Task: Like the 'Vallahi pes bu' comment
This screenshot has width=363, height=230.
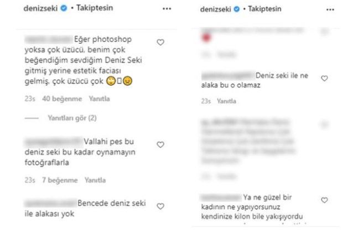Action: (160, 145)
